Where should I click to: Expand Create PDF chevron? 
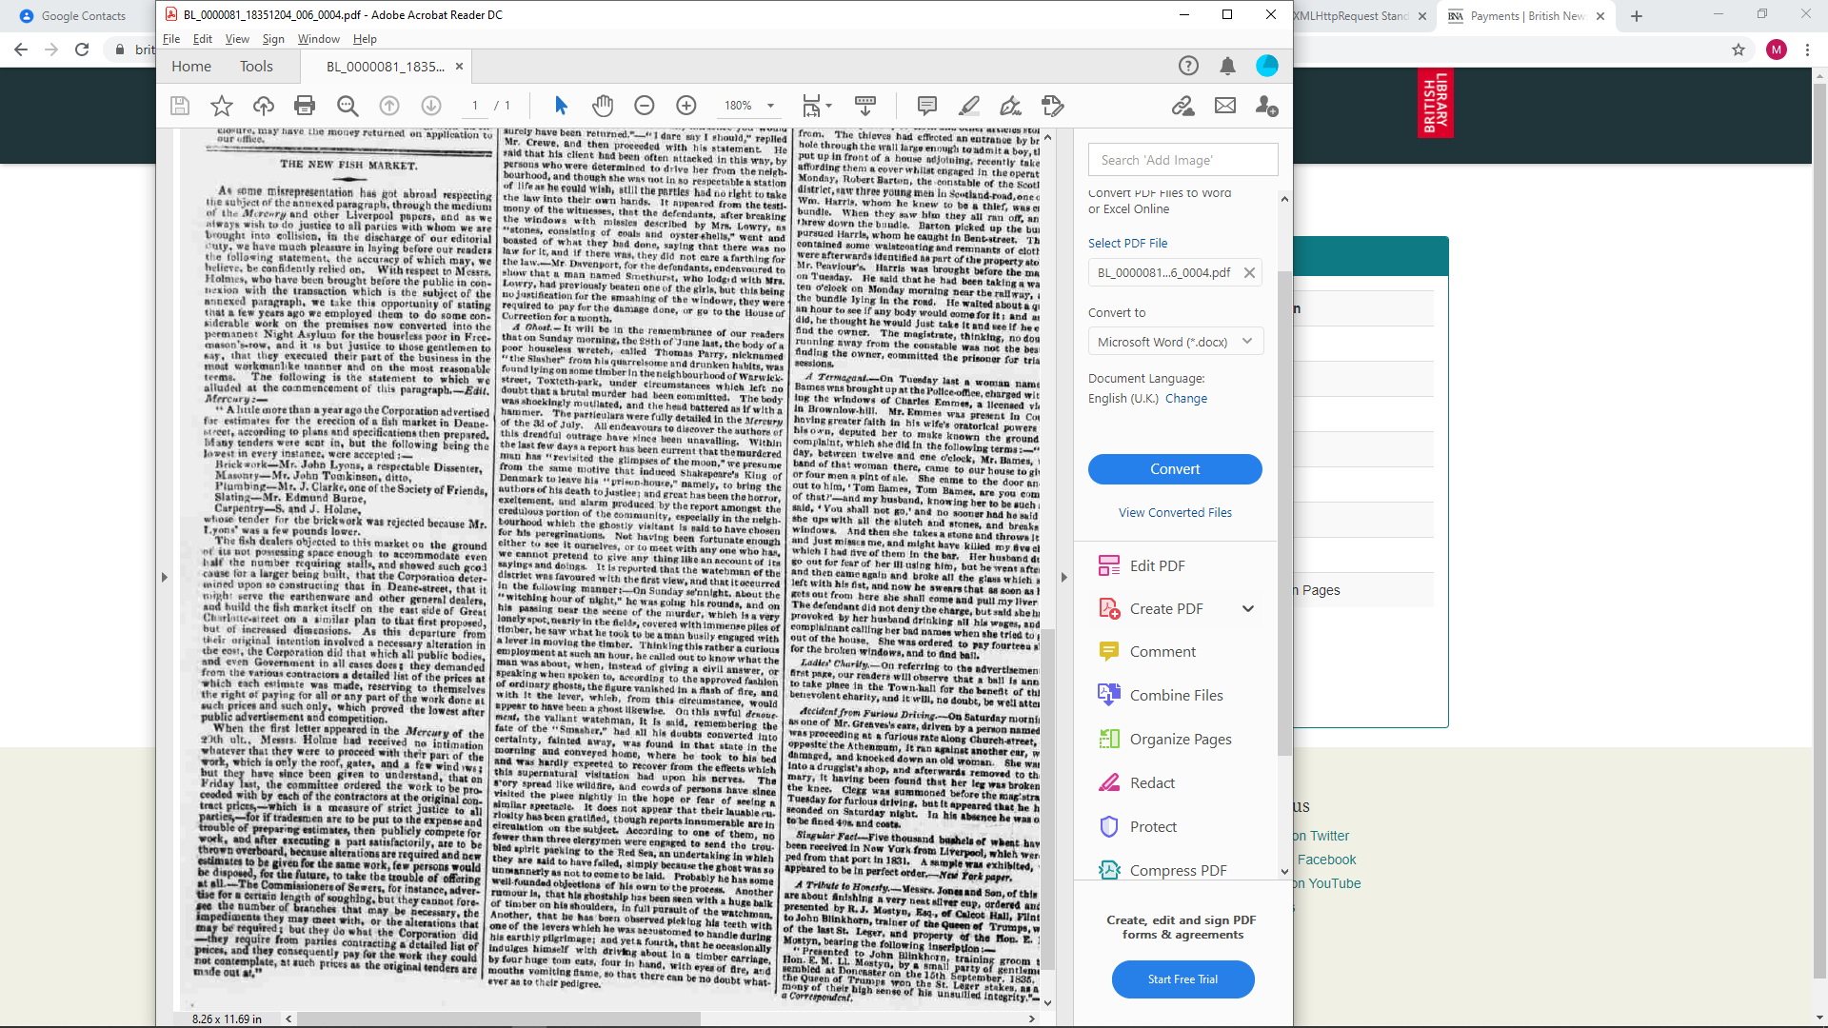click(1248, 608)
